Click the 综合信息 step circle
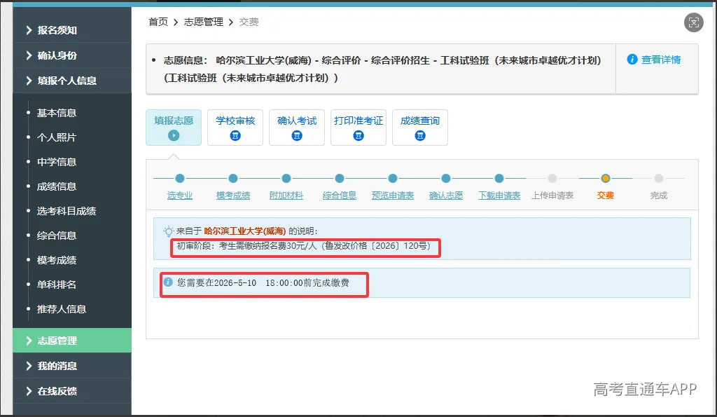Image resolution: width=717 pixels, height=417 pixels. 340,179
